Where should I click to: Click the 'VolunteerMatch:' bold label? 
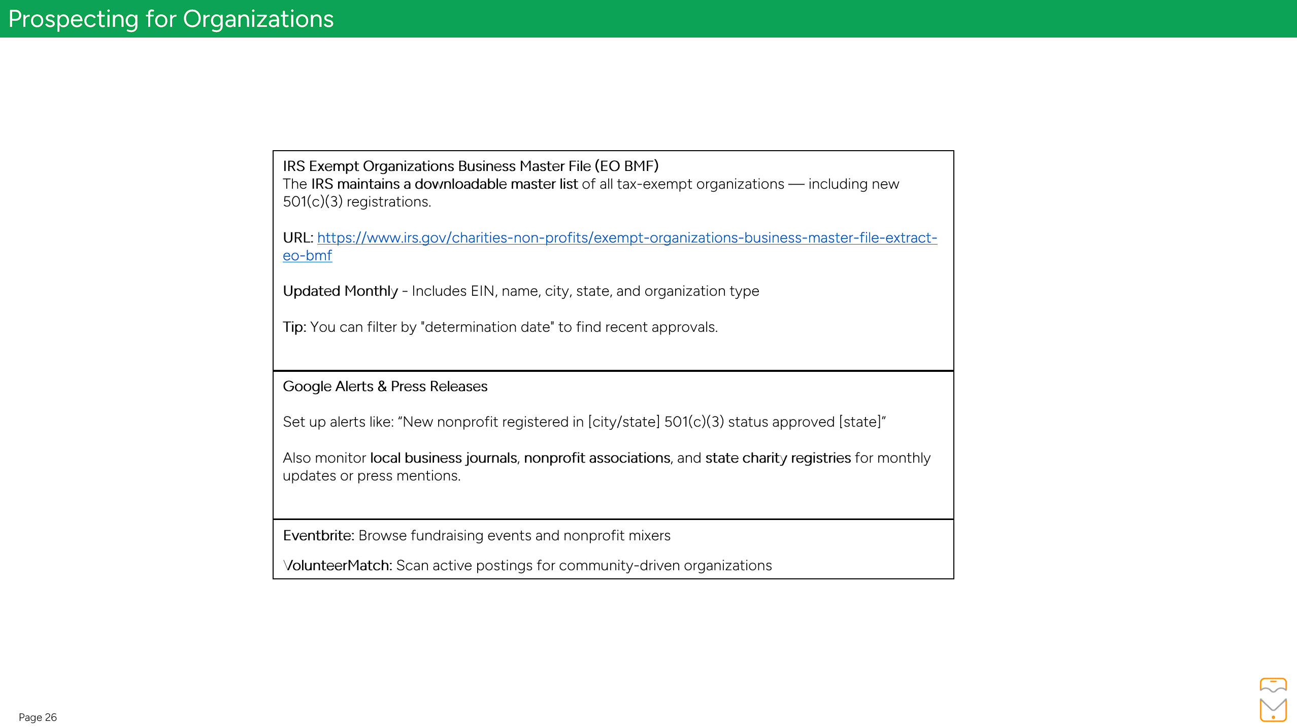pyautogui.click(x=338, y=565)
